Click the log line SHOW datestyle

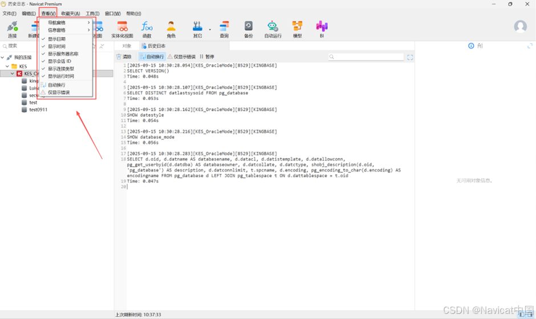[x=145, y=115]
